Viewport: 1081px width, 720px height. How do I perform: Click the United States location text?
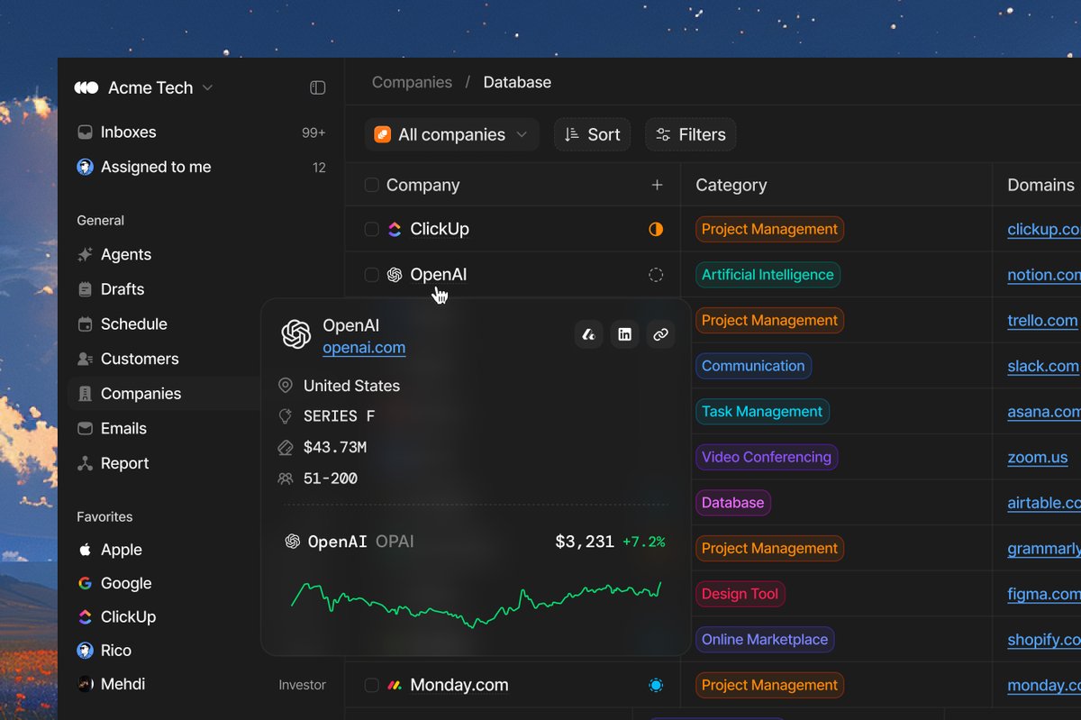click(x=351, y=386)
